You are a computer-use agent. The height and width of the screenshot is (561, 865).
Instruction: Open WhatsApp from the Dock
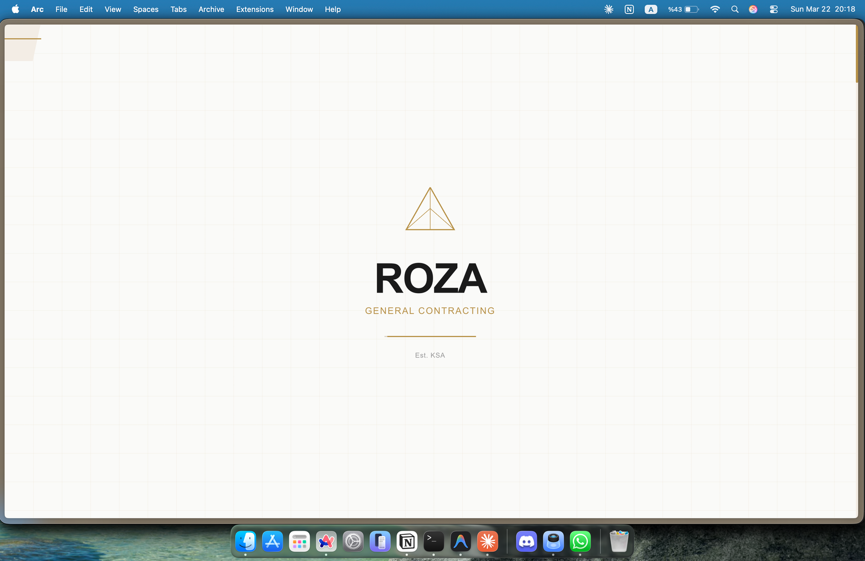click(x=580, y=542)
